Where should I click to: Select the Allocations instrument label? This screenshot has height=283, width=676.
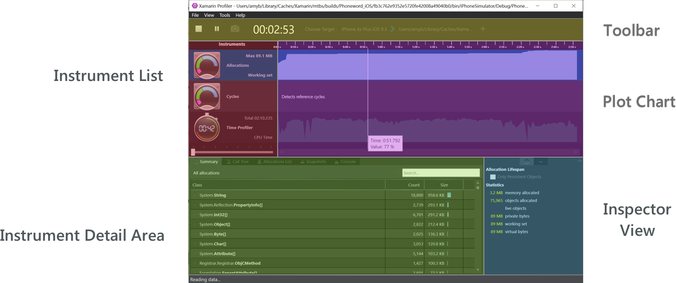coord(238,65)
